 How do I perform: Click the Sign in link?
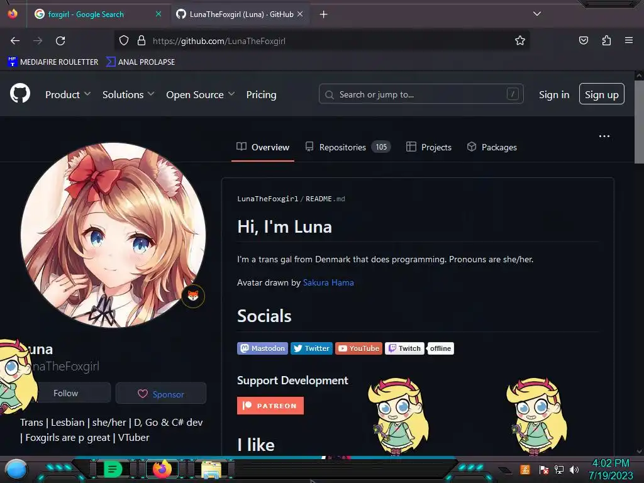554,94
